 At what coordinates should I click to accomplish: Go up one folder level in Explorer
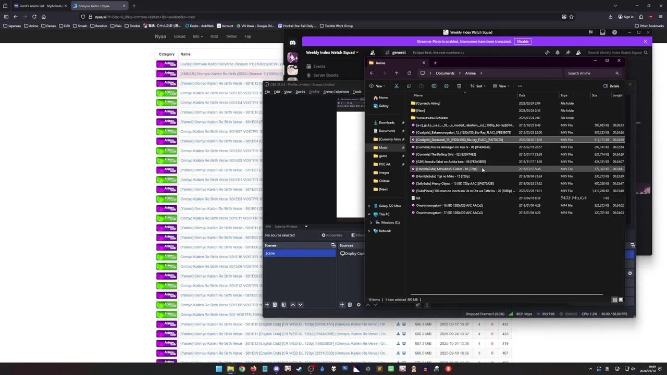click(x=397, y=73)
